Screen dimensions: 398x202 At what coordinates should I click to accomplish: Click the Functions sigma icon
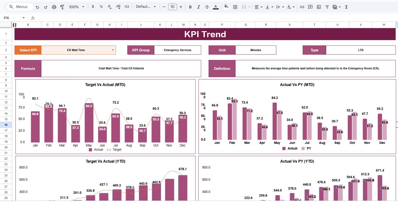pos(346,7)
